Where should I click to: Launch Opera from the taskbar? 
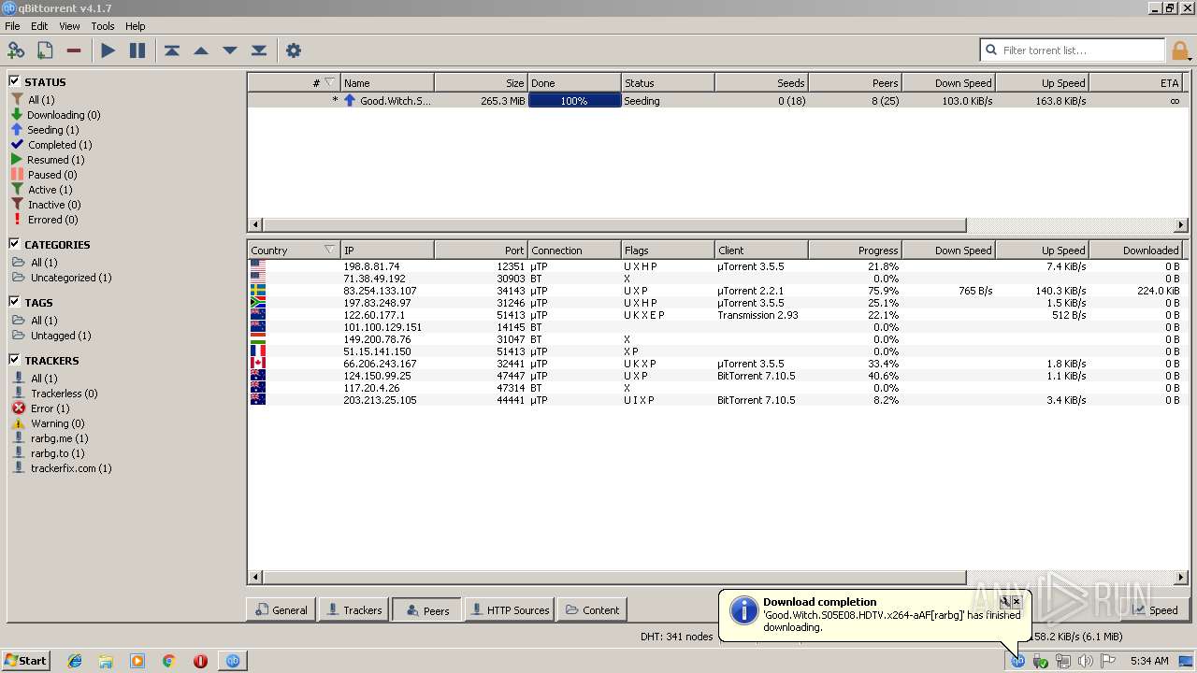200,661
